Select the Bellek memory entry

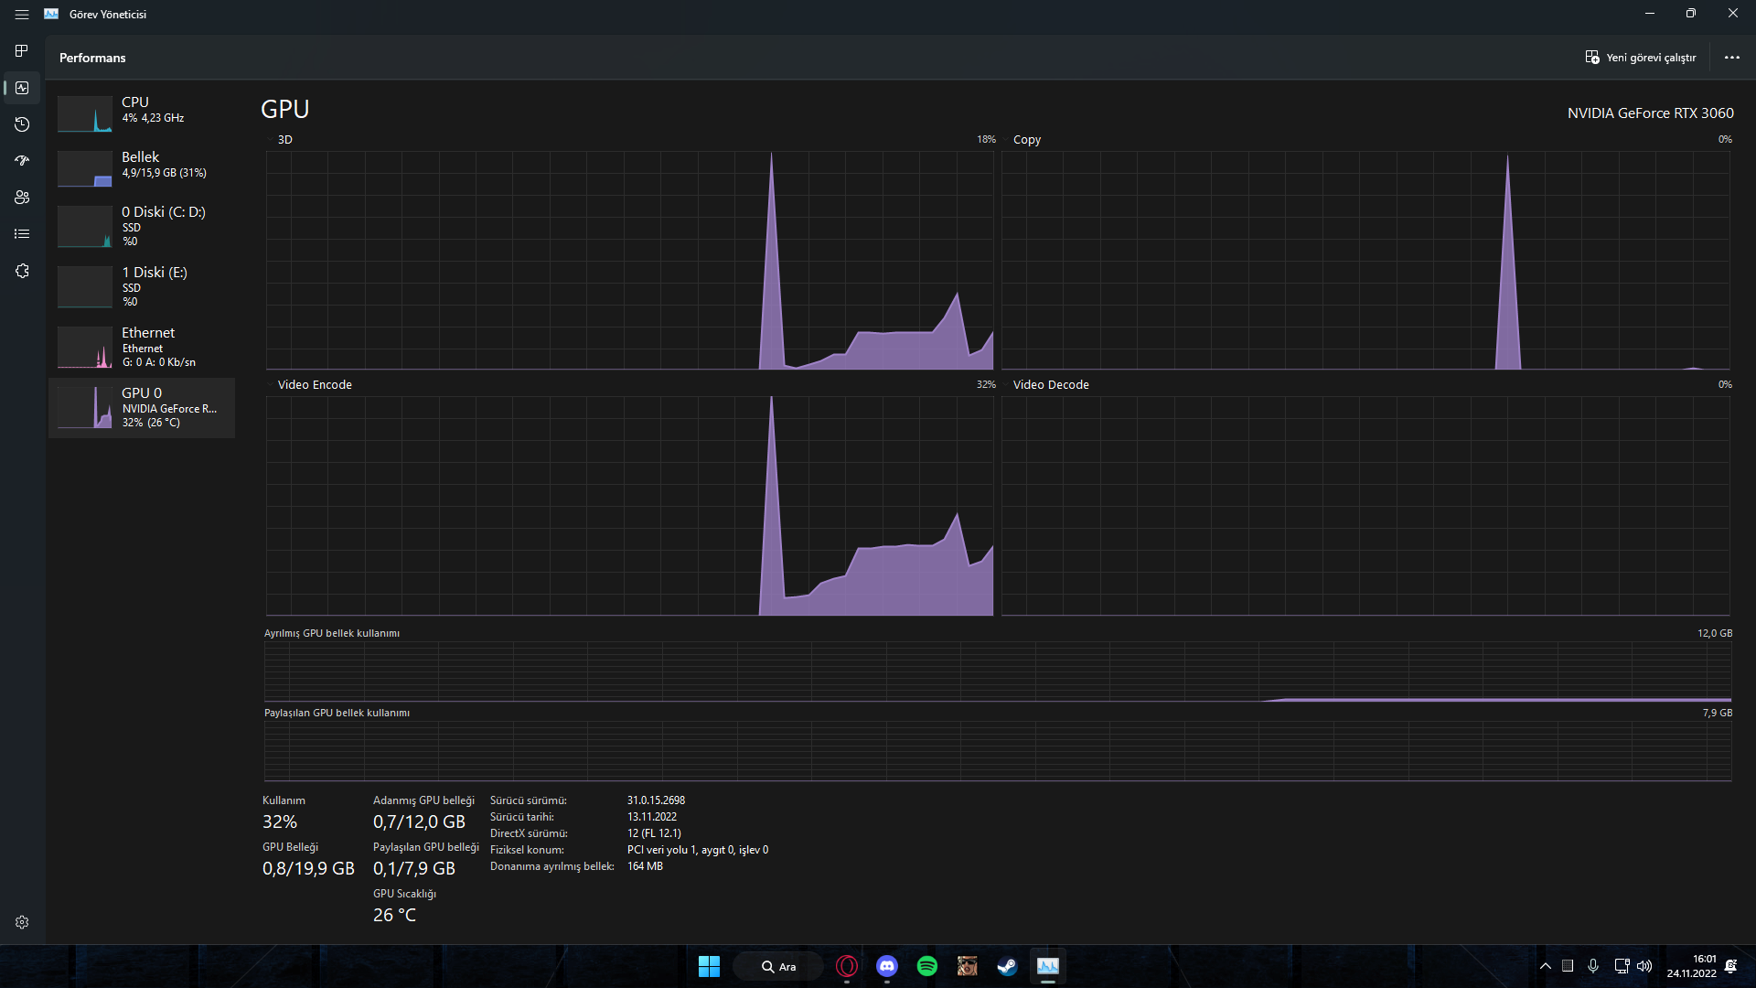click(x=142, y=166)
